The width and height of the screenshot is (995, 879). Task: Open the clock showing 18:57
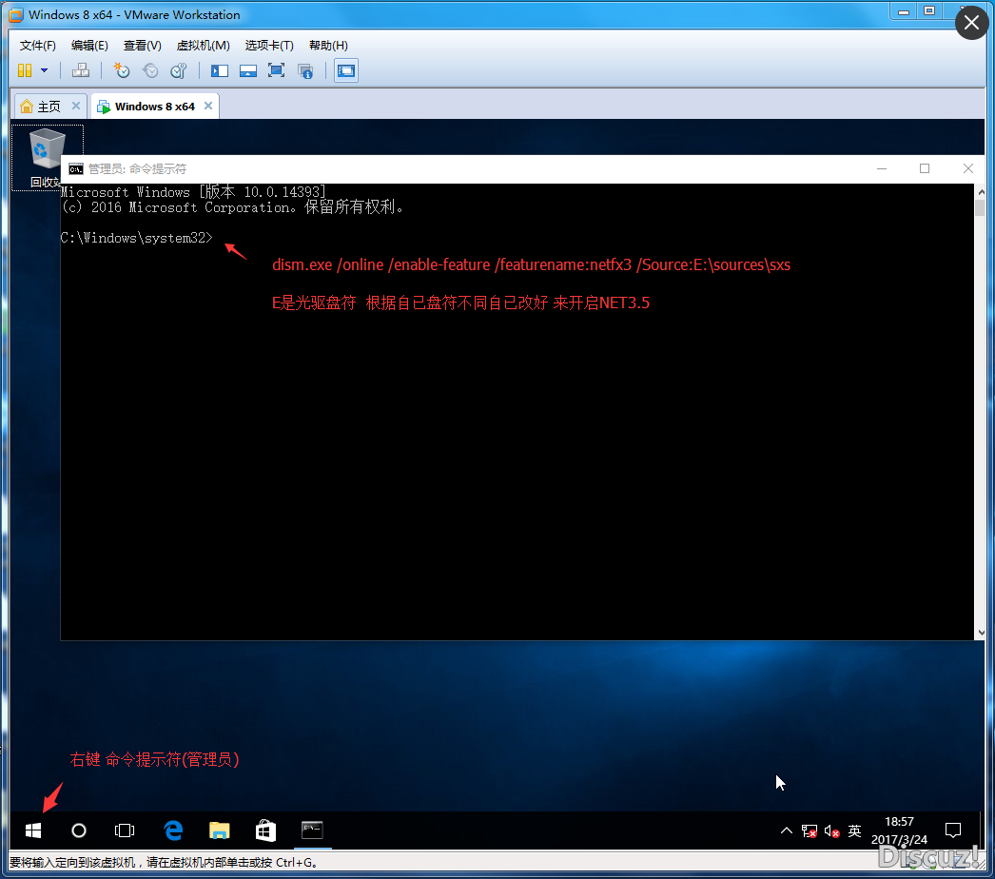pos(899,830)
